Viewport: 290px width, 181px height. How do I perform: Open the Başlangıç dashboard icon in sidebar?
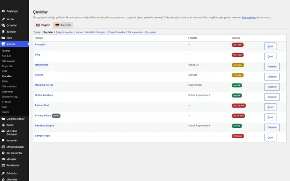pos(3,11)
